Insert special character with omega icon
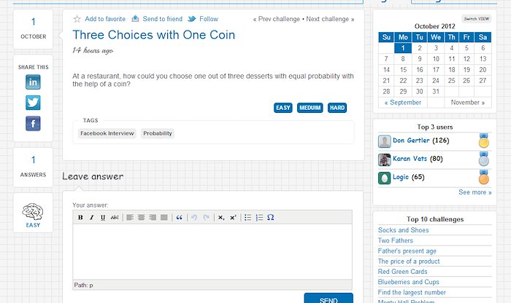 (271, 218)
